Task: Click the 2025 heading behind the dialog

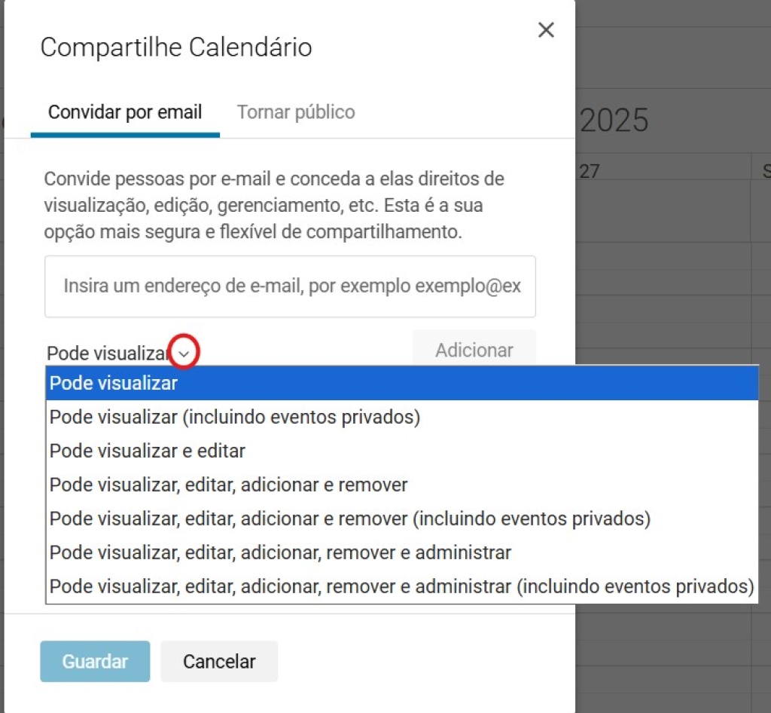Action: tap(614, 121)
